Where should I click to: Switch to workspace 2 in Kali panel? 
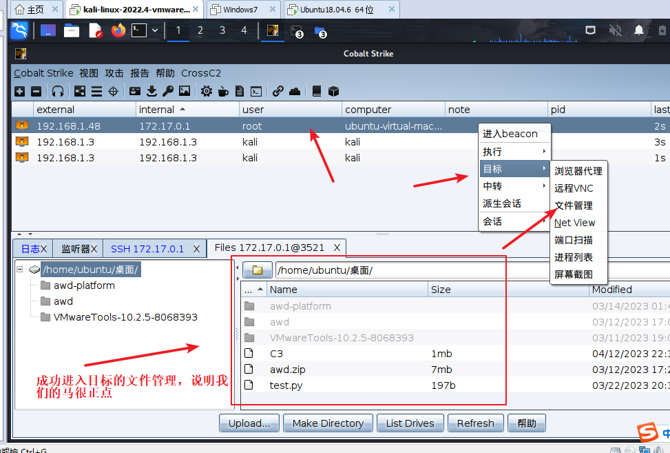point(200,30)
